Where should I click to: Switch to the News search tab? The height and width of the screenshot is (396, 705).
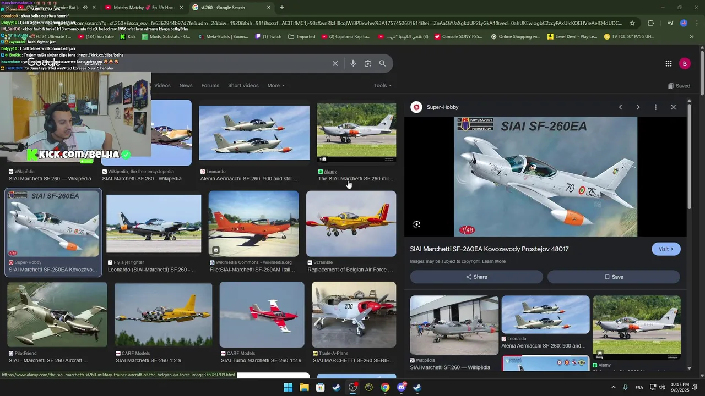click(x=186, y=85)
